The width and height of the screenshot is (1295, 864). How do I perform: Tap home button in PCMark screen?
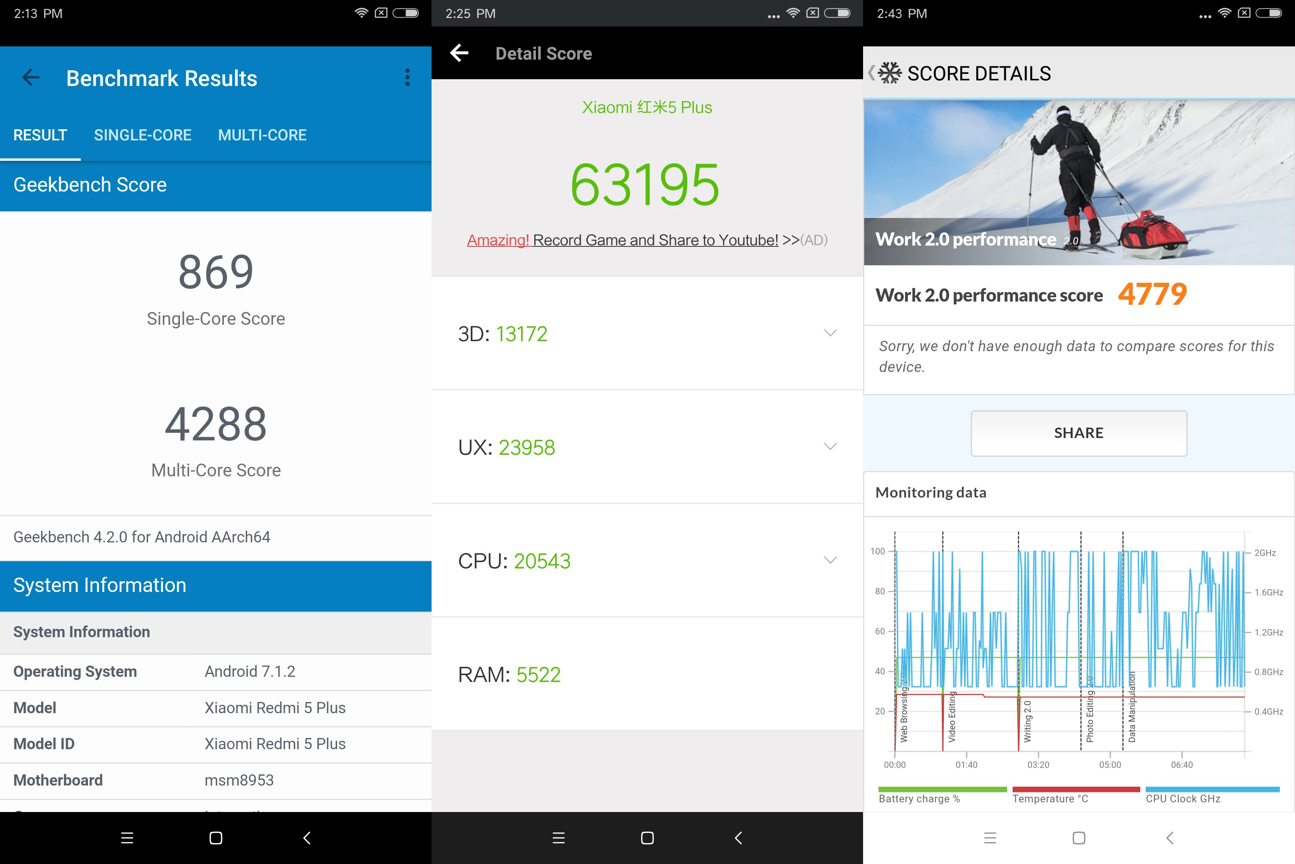coord(1079,838)
